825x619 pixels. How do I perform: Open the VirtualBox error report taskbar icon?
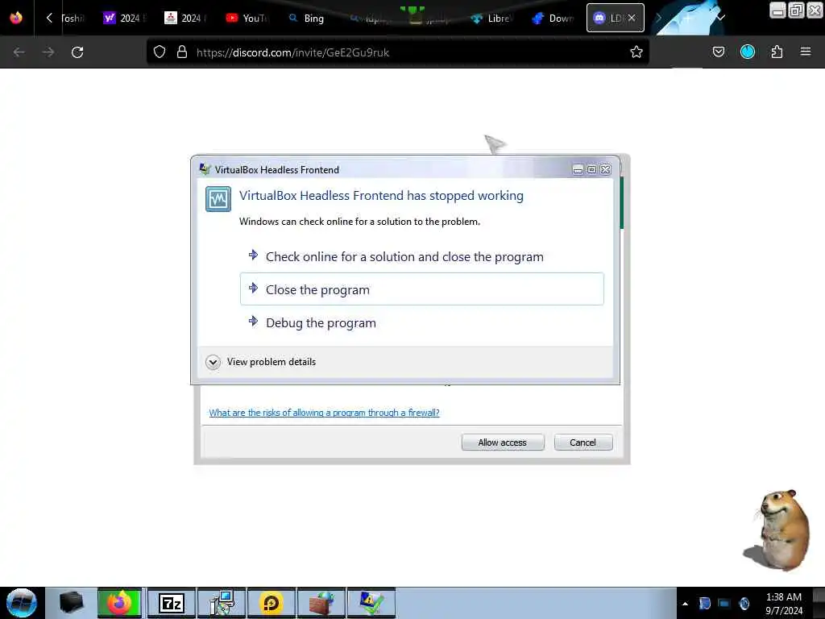[371, 603]
